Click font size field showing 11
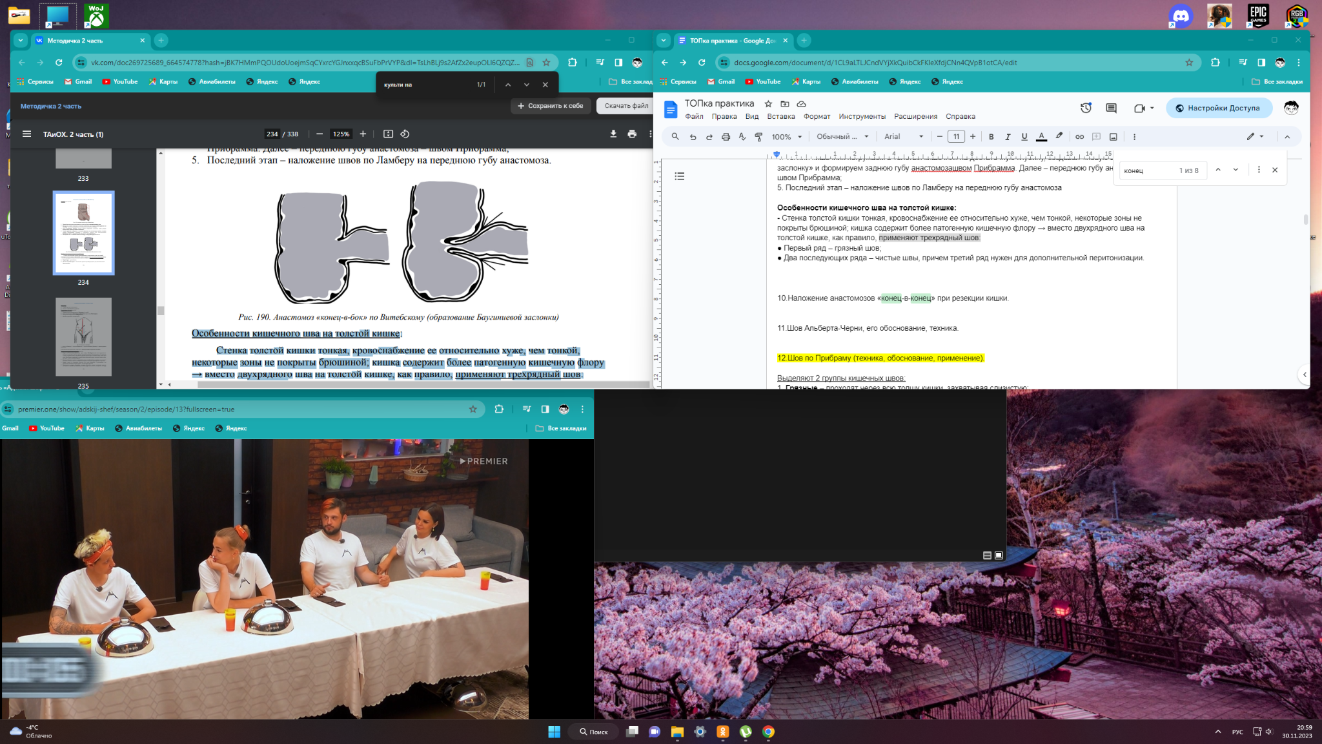Image resolution: width=1322 pixels, height=744 pixels. [x=956, y=136]
